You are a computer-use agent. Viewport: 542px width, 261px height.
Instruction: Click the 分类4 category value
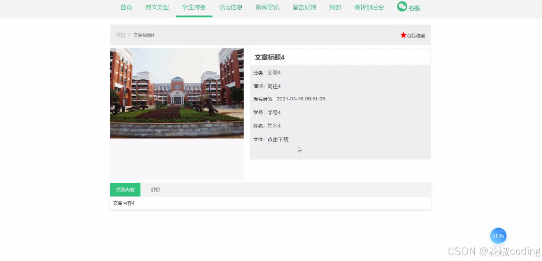tap(274, 73)
